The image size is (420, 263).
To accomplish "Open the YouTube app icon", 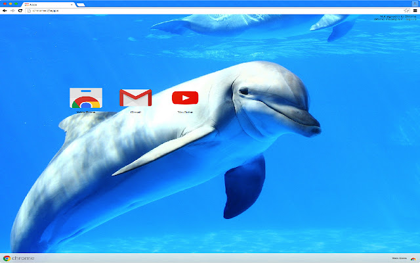I will pyautogui.click(x=185, y=98).
